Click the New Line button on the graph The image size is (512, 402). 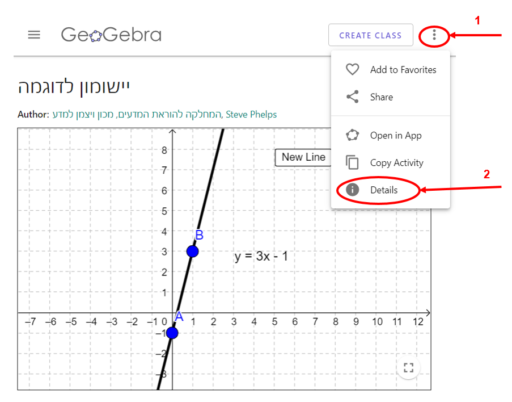303,157
